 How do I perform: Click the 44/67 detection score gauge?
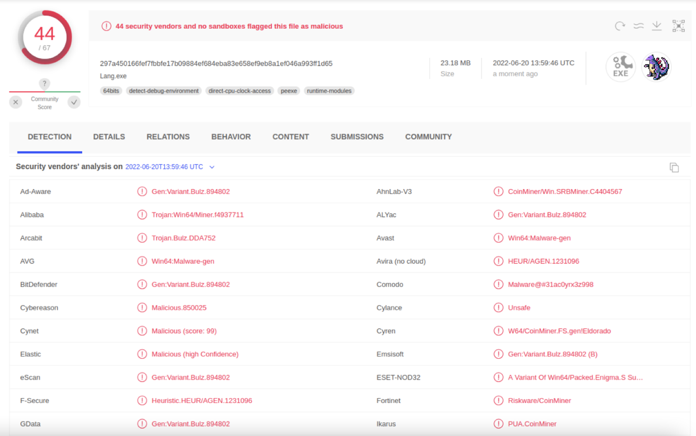45,38
